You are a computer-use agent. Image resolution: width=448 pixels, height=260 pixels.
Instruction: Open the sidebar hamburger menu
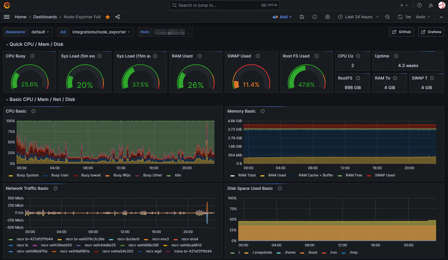tap(7, 17)
